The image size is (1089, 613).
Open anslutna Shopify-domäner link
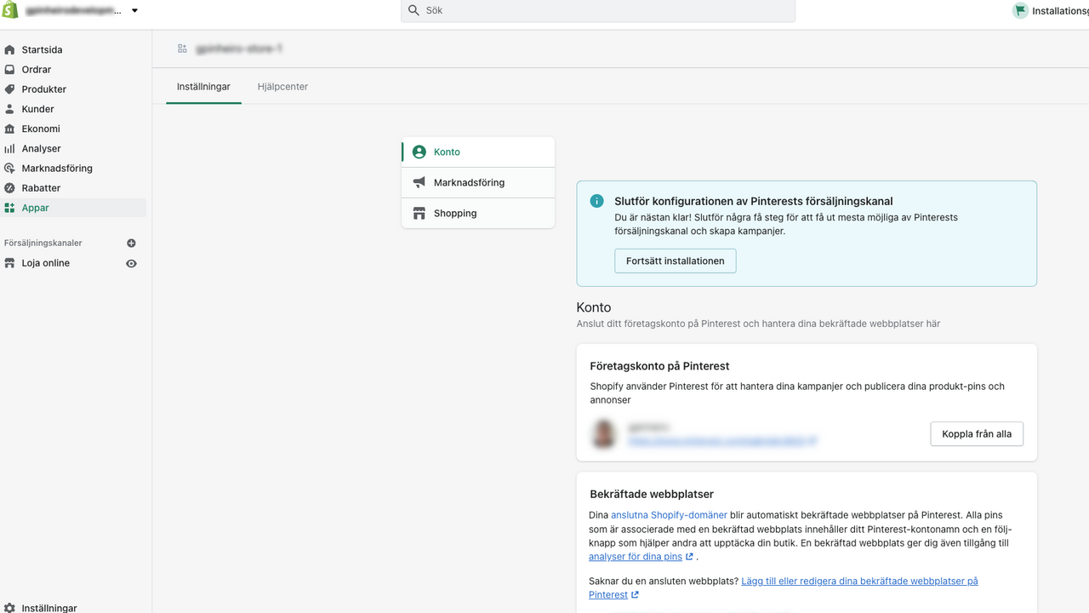point(669,515)
